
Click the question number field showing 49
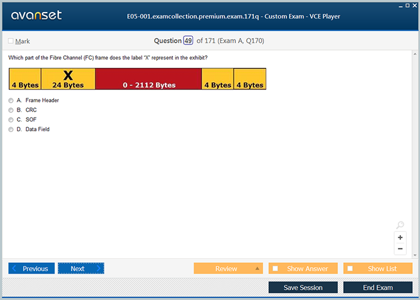click(x=188, y=41)
